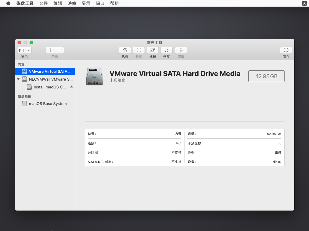Click the Mount (装载) toolbar icon

[181, 50]
